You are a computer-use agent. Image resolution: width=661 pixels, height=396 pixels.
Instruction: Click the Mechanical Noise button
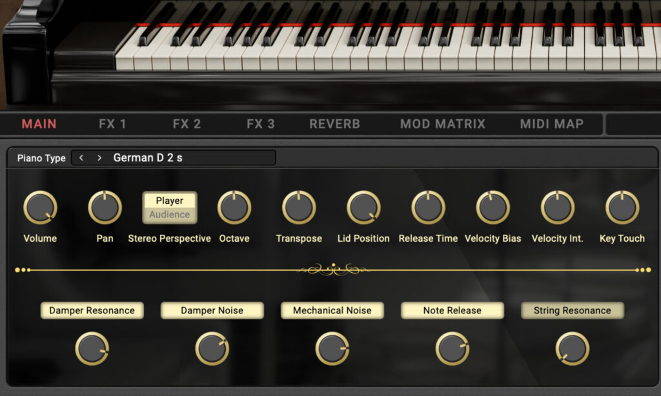(332, 310)
